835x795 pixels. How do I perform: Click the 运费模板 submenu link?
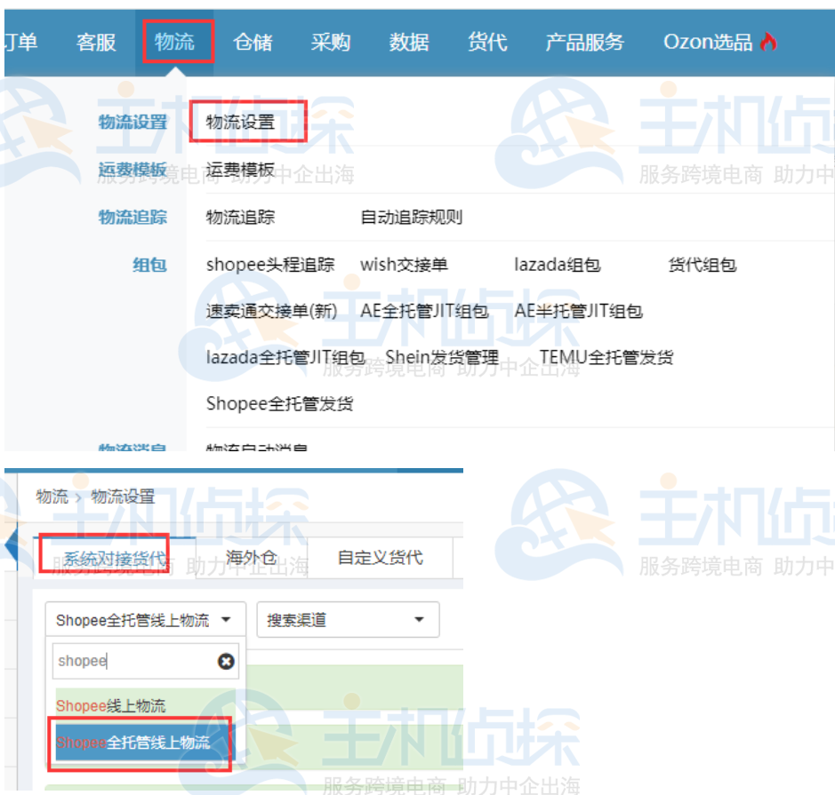click(240, 170)
